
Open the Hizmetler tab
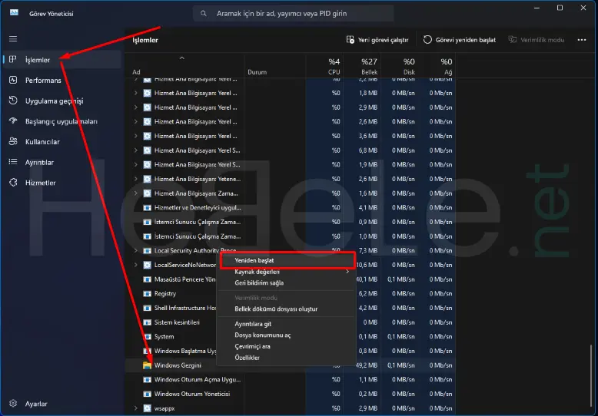[x=61, y=183]
